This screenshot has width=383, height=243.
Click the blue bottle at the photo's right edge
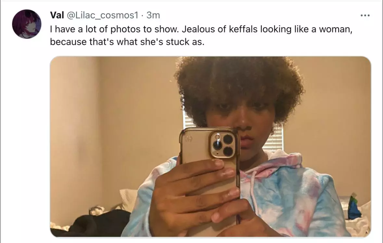point(354,207)
